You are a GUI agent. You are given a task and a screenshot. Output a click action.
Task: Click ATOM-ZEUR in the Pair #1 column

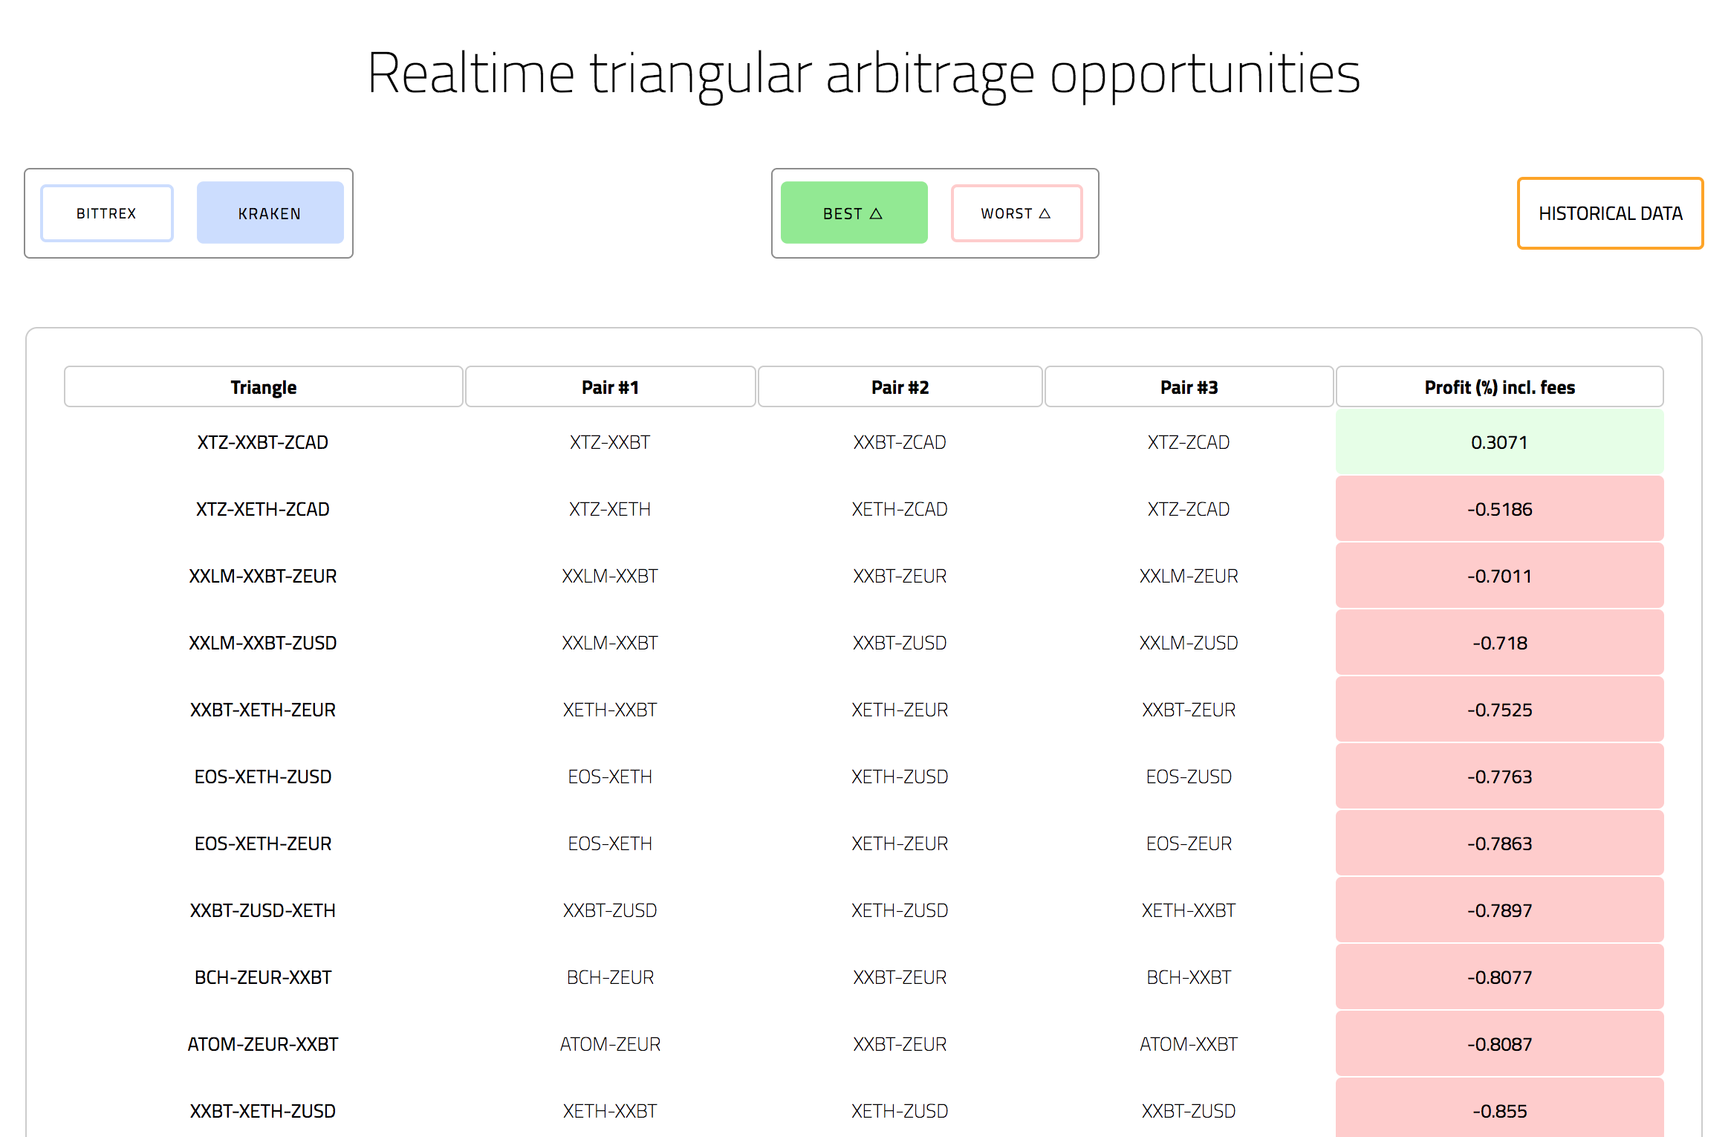[x=610, y=1044]
